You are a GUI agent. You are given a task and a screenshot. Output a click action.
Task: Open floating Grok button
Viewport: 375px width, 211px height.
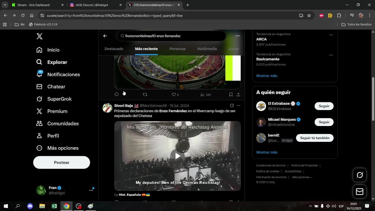click(x=360, y=175)
